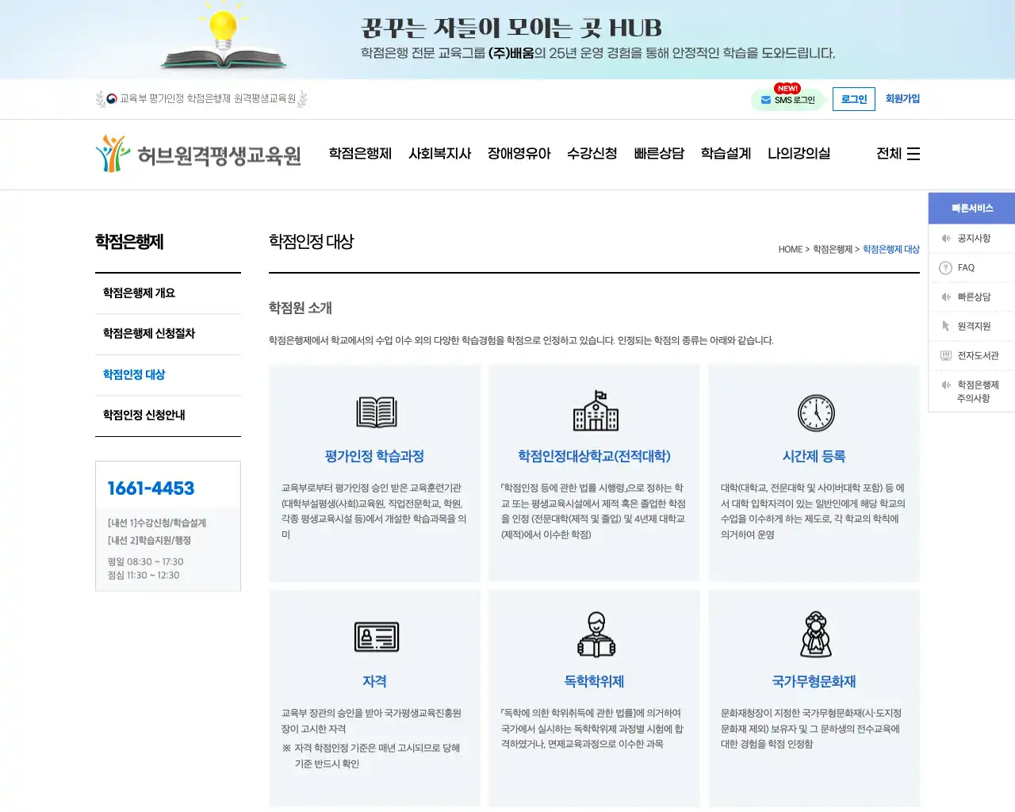1015x812 pixels.
Task: Open the 장애영유아 main menu
Action: [x=519, y=154]
